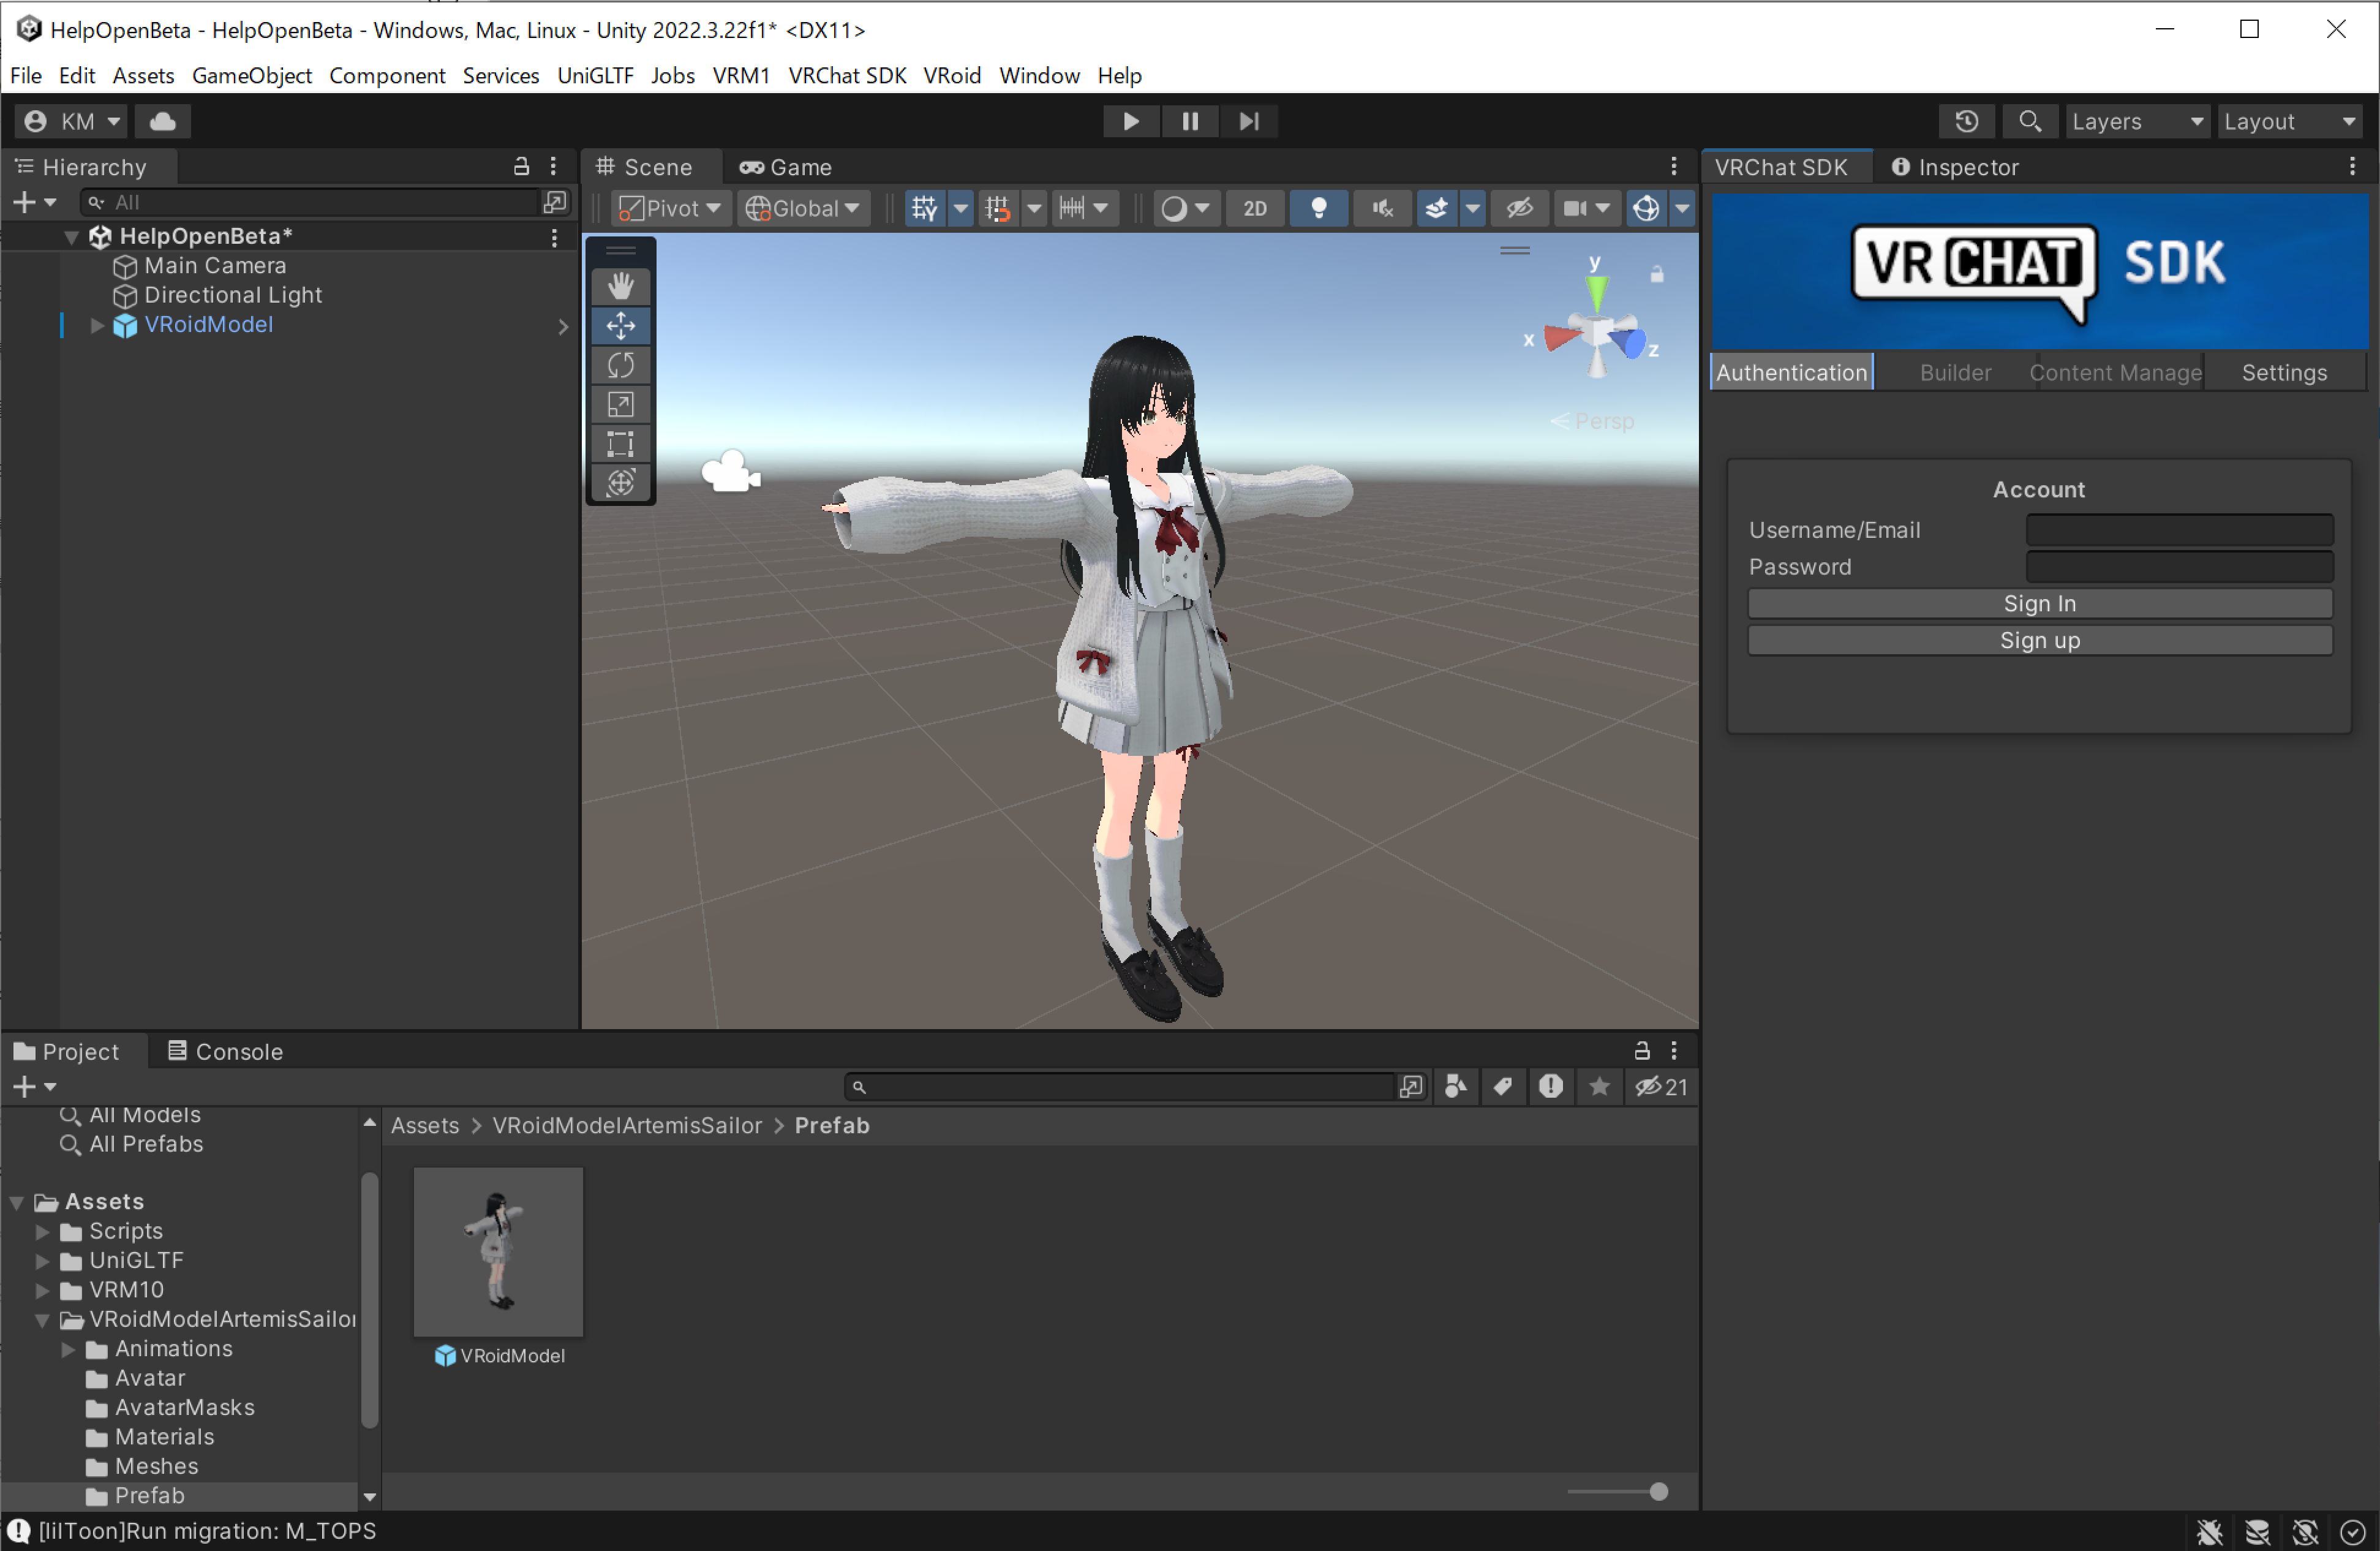Toggle the Project panel lock
This screenshot has width=2380, height=1551.
1642,1051
